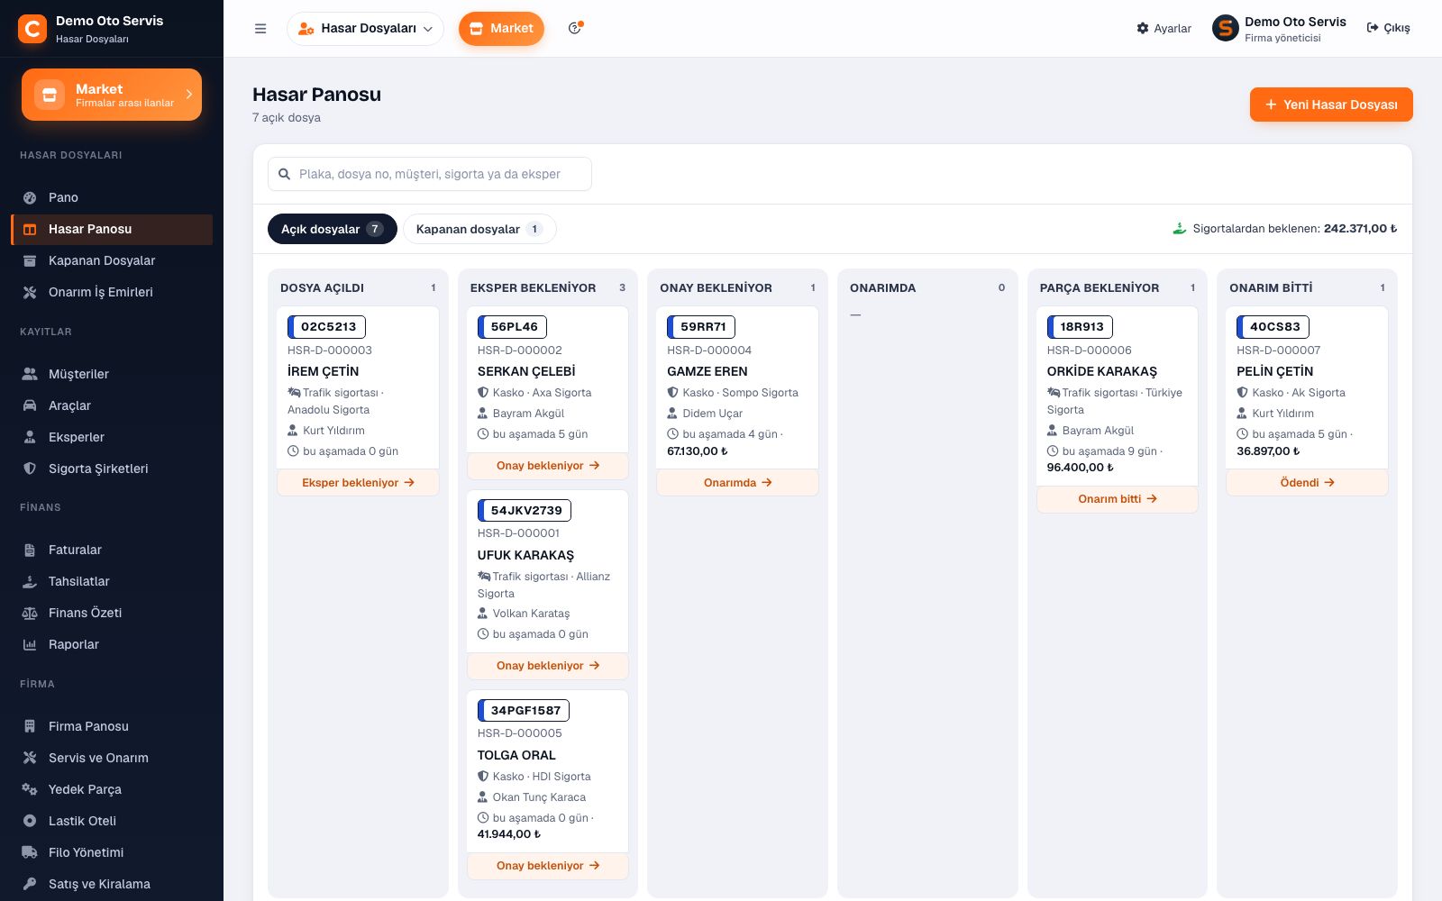Click Onarım bitti on 18R913 card
1442x901 pixels.
click(1118, 499)
